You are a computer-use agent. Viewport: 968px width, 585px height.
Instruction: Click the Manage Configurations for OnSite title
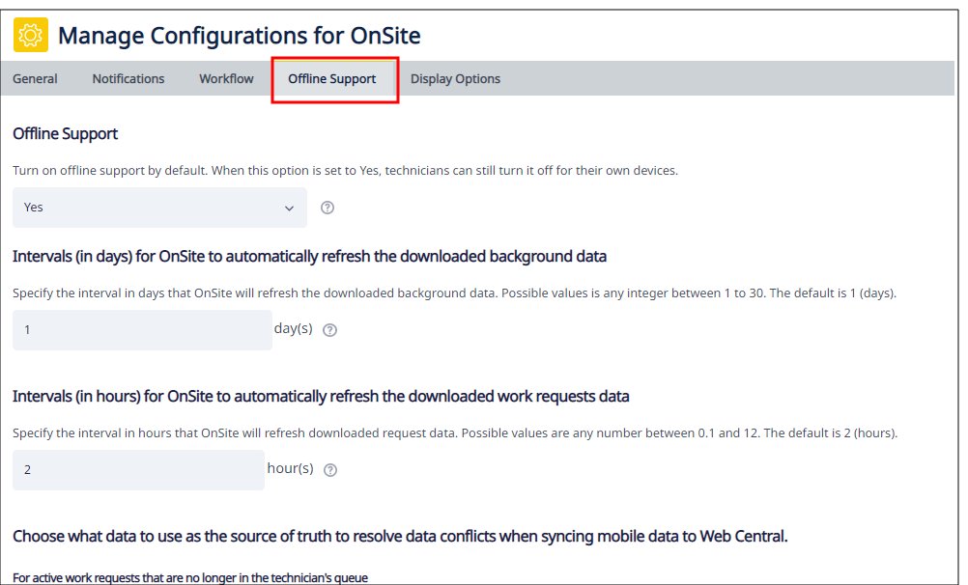(x=240, y=37)
